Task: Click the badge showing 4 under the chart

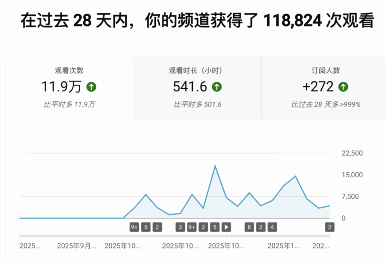Action: pos(272,227)
